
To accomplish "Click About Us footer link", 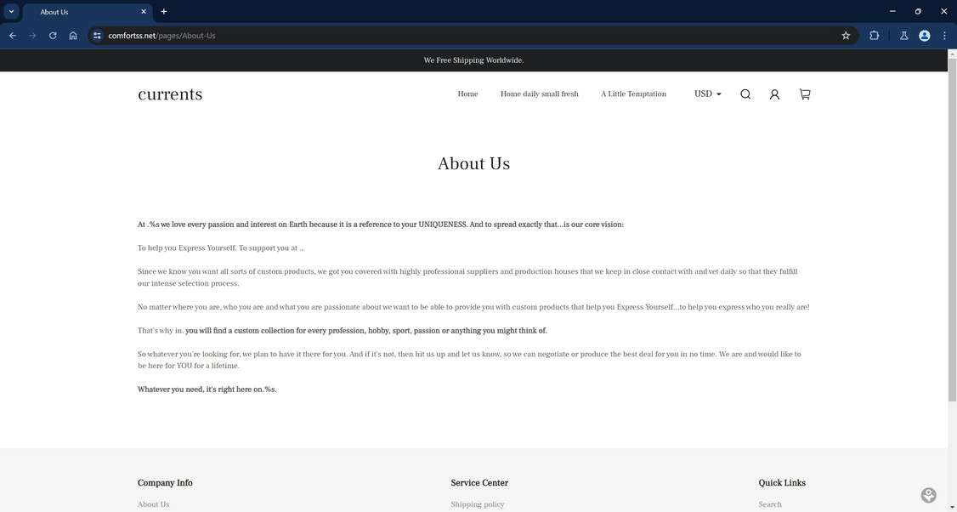I will point(153,504).
